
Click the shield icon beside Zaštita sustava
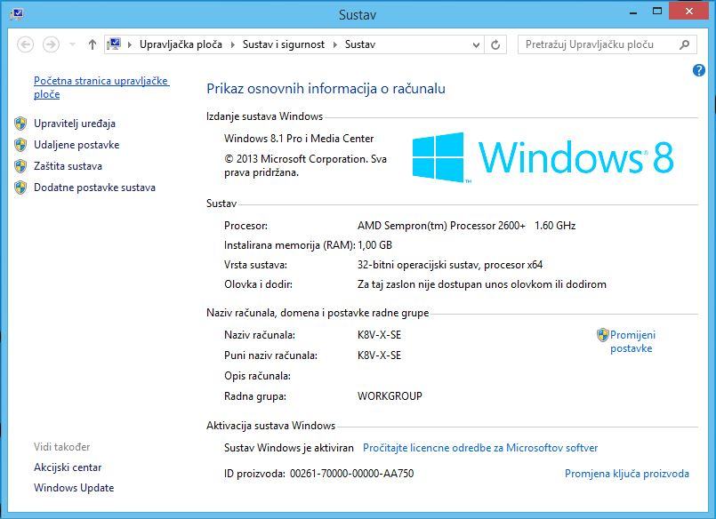(20, 166)
